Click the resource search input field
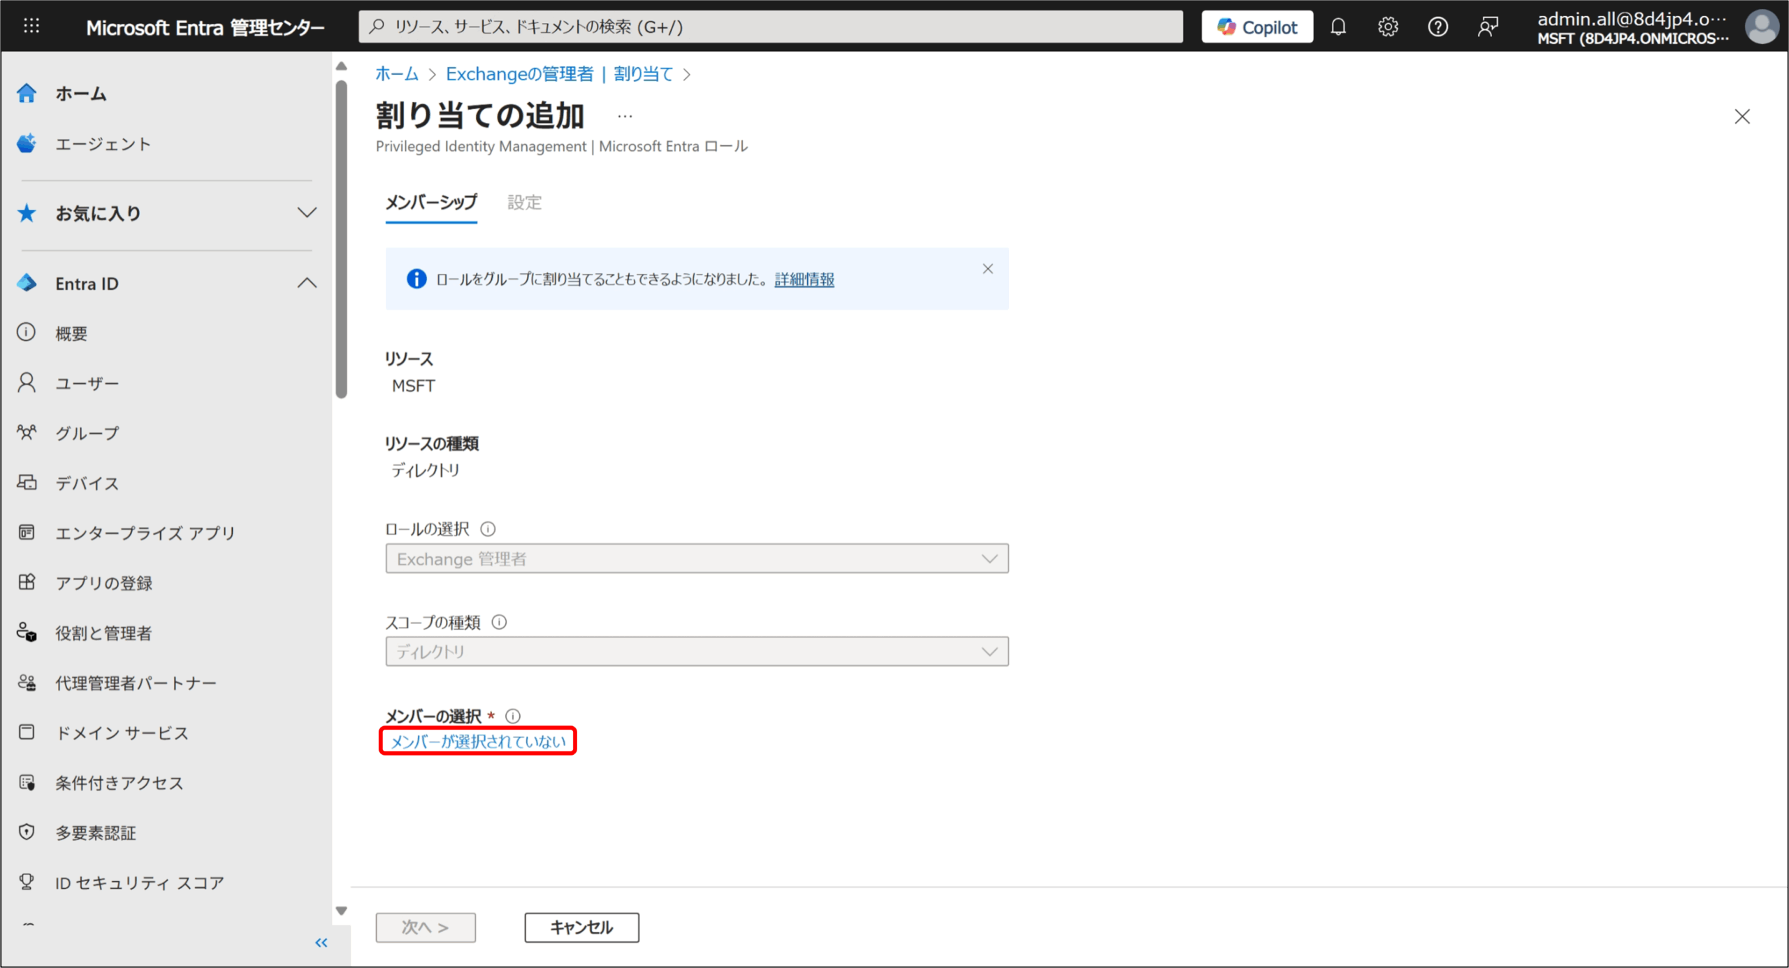 [769, 27]
